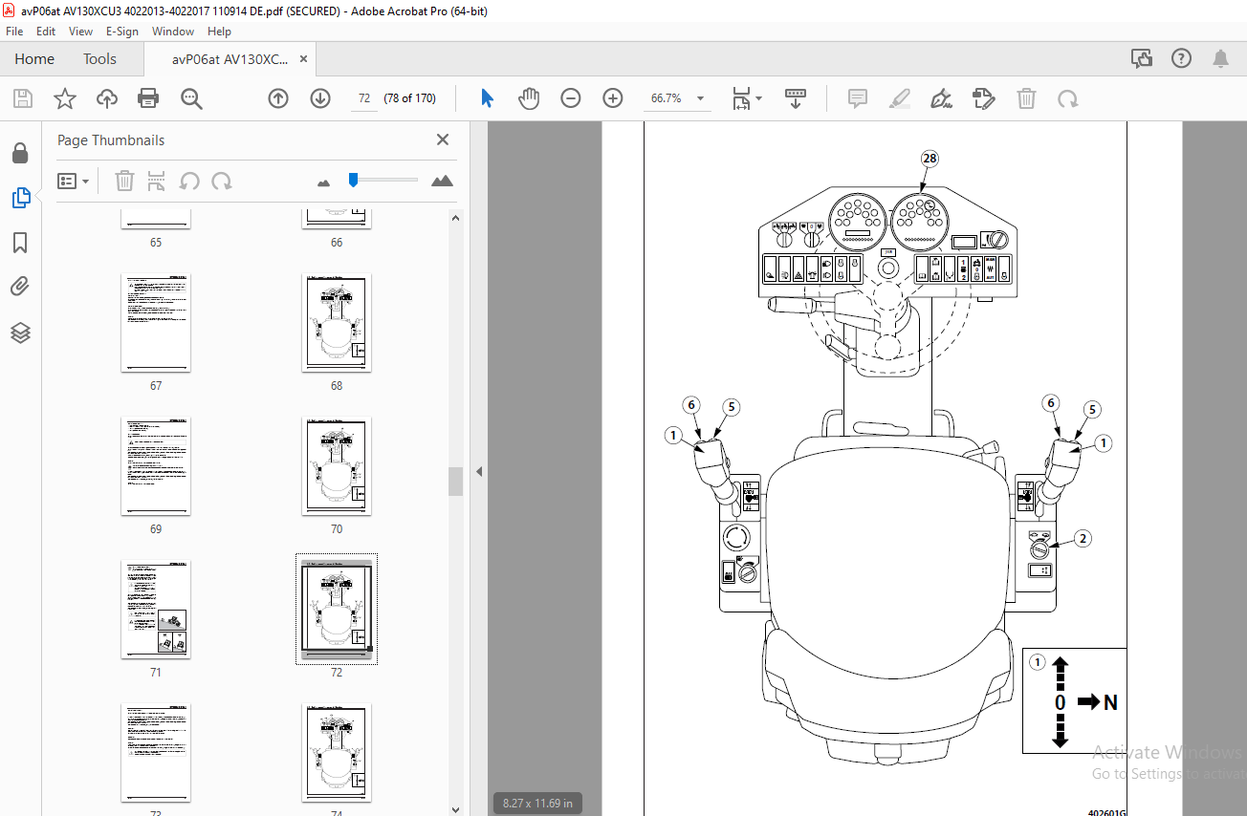Bookmark the file with the star icon
Screen dimensions: 1247x816
[64, 98]
